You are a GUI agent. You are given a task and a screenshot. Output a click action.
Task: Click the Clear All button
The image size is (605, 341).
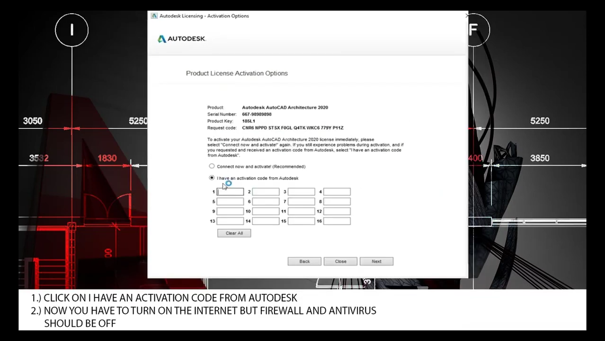[234, 233]
